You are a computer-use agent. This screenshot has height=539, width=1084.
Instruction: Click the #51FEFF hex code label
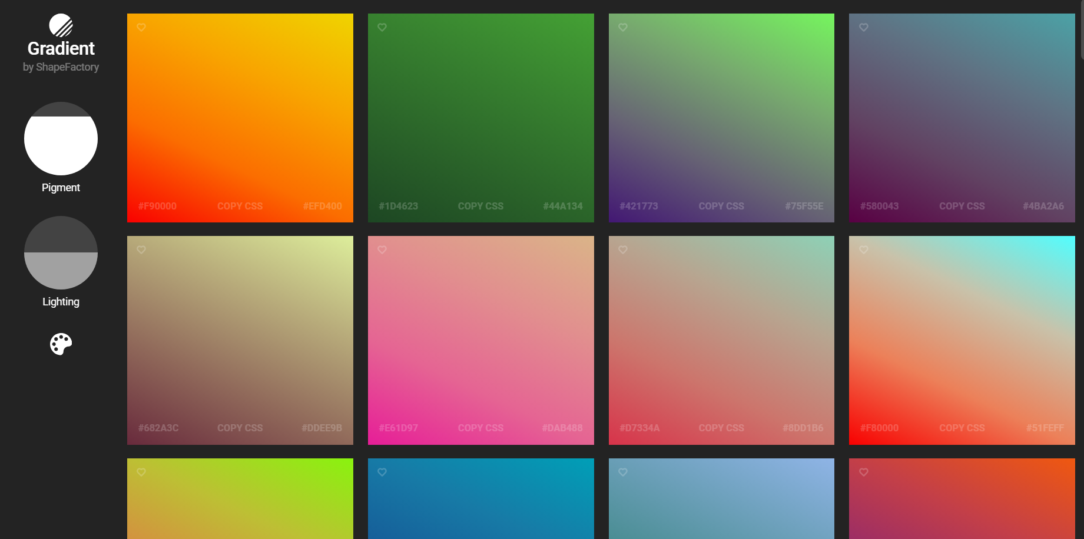[1045, 428]
